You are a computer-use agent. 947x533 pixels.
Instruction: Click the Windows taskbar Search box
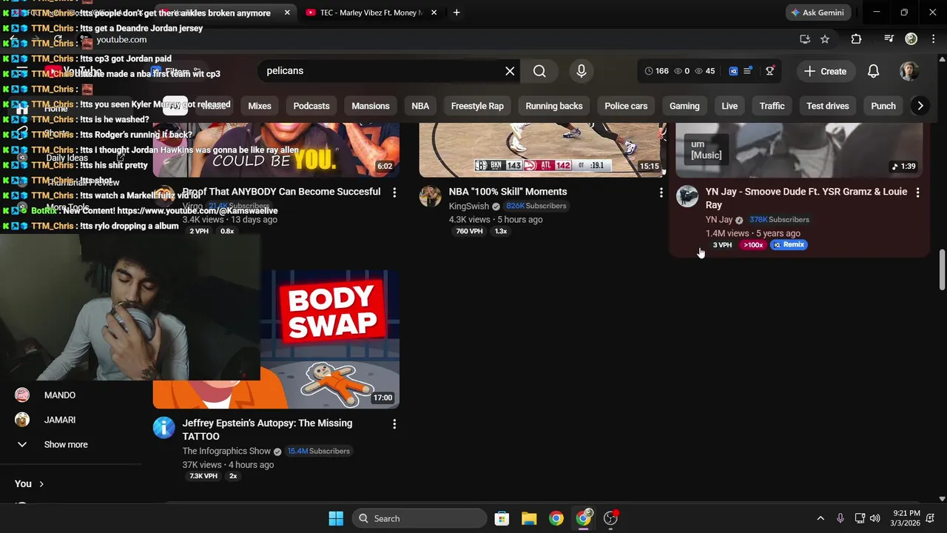click(x=419, y=518)
